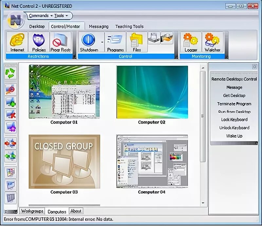Click the colored grid view sidebar icon
Screen dimensions: 262x226
click(x=10, y=172)
